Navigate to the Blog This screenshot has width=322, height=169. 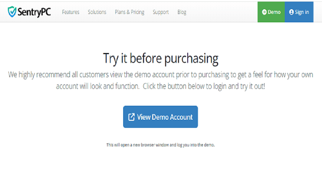[182, 12]
